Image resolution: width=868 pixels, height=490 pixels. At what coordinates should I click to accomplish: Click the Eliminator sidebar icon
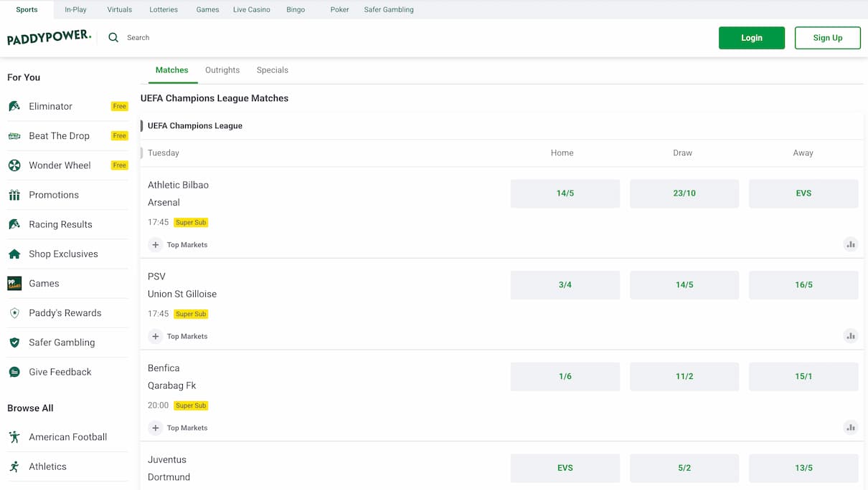[14, 106]
